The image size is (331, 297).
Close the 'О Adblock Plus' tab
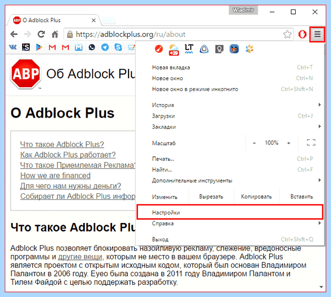[x=94, y=20]
